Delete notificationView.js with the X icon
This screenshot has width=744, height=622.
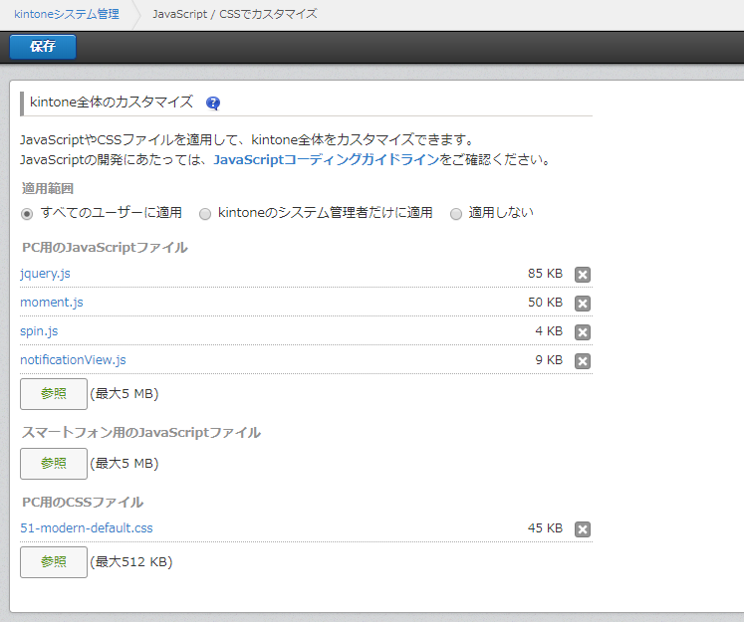click(583, 361)
